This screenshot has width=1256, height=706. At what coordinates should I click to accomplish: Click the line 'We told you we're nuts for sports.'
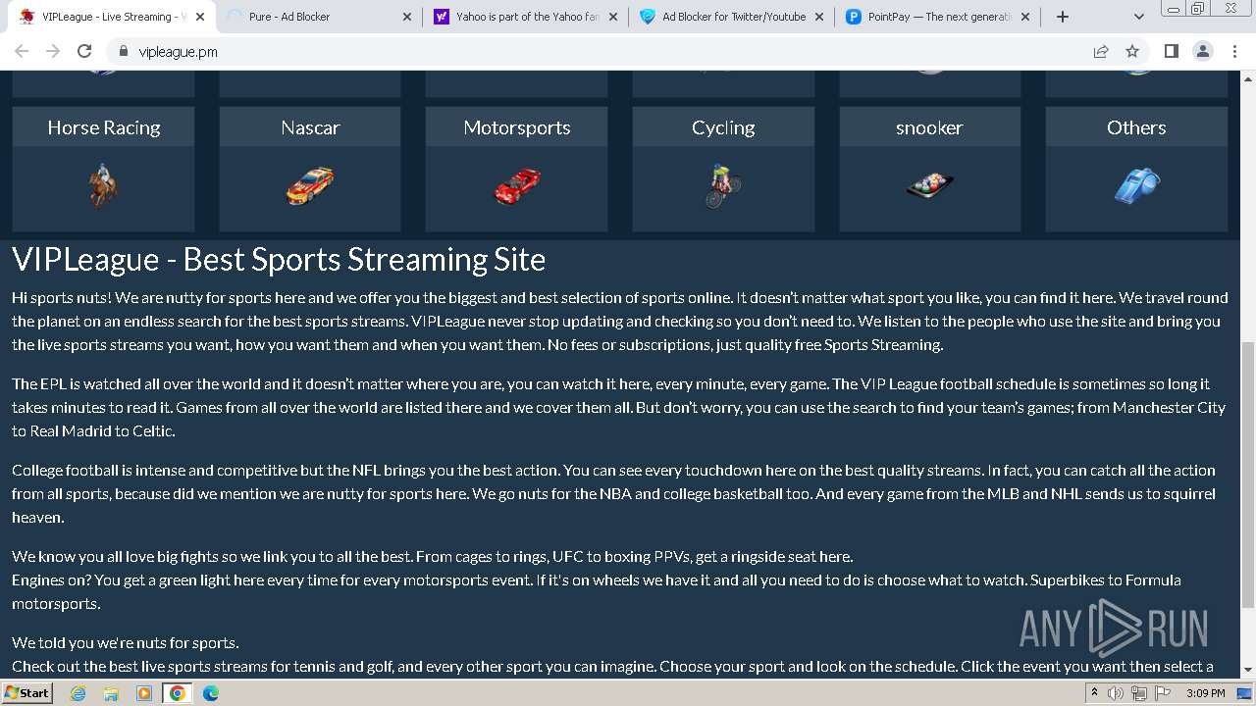(126, 642)
